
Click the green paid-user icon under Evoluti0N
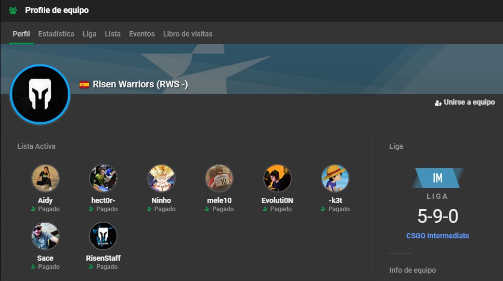[265, 209]
